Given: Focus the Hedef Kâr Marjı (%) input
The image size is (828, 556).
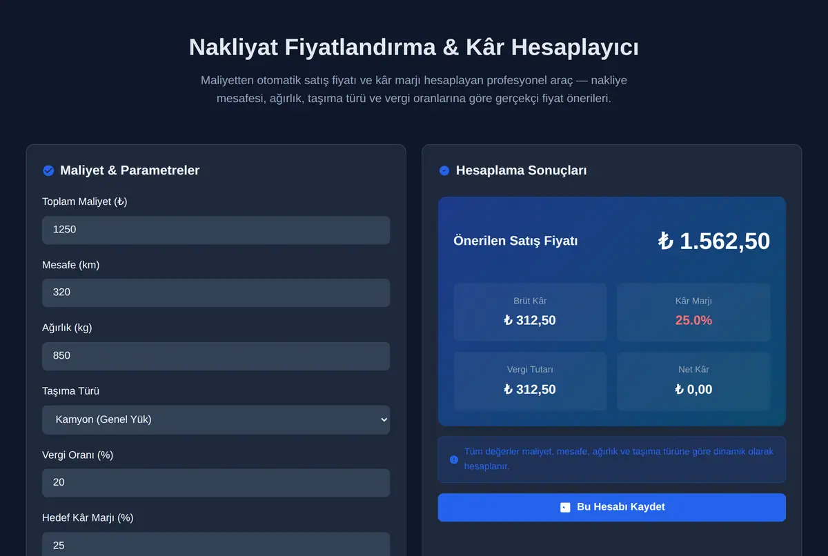Looking at the screenshot, I should coord(216,544).
